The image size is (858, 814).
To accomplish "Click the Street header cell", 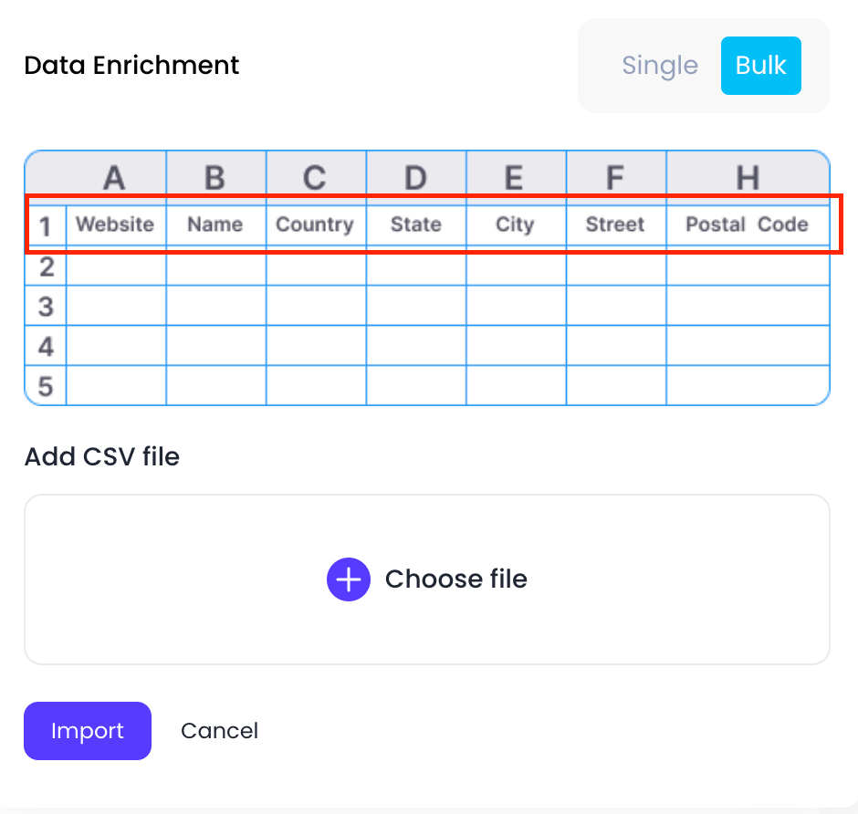I will coord(615,224).
